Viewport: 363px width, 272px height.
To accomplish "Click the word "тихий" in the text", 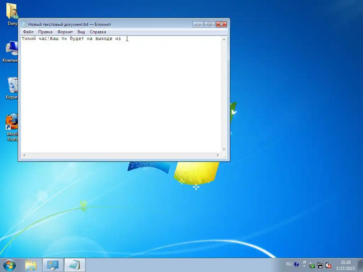I will (29, 39).
